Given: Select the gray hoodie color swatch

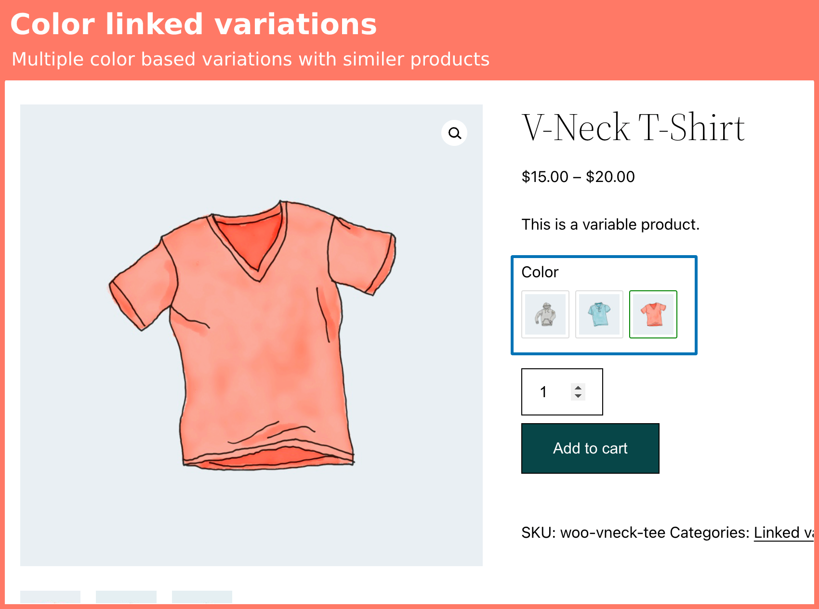Looking at the screenshot, I should [x=545, y=314].
